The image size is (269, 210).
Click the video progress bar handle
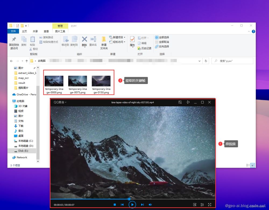129,199
